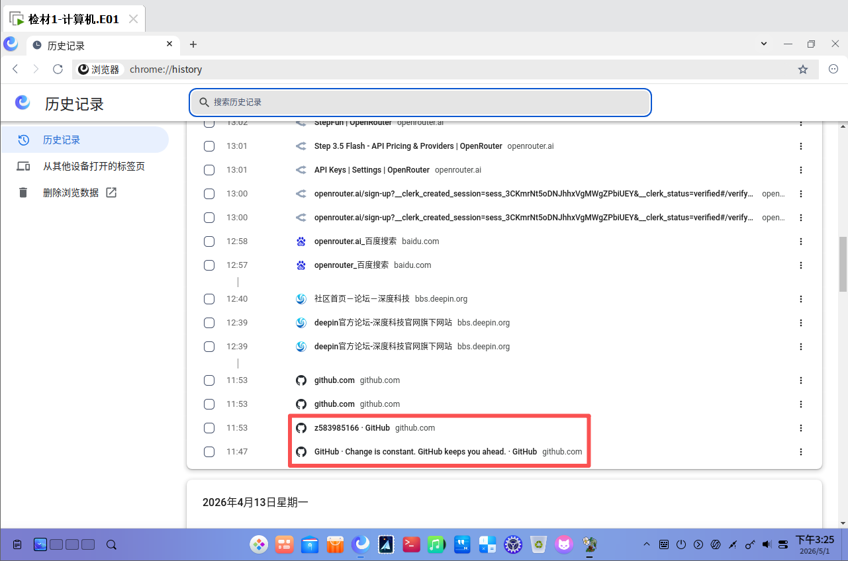Open 从其他设备打开的标签页 in sidebar
Viewport: 848px width, 561px height.
click(x=84, y=167)
